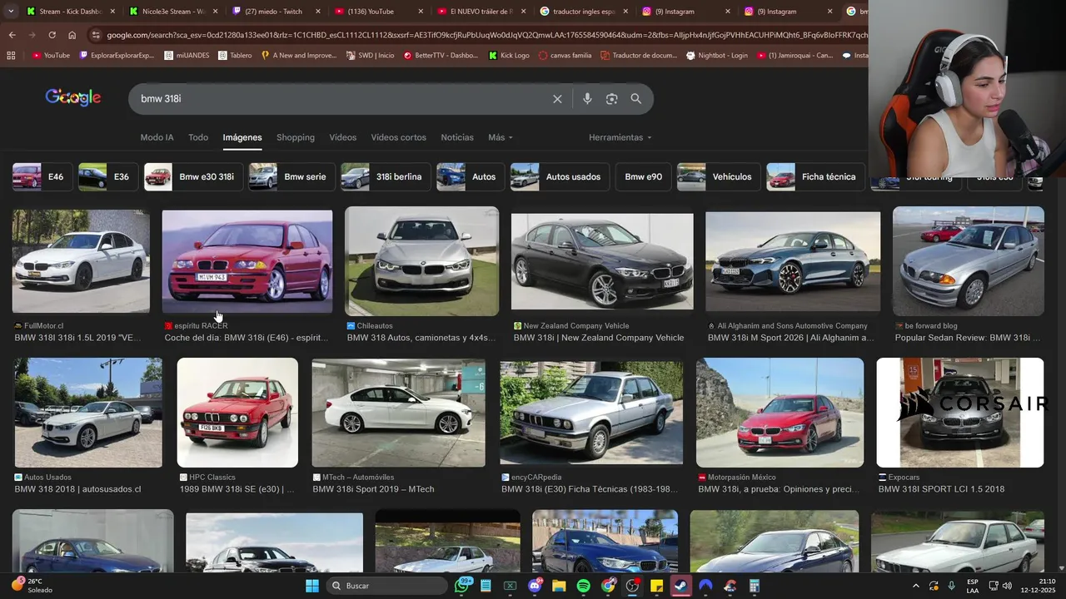Open Windows Start menu
This screenshot has width=1066, height=599.
312,586
